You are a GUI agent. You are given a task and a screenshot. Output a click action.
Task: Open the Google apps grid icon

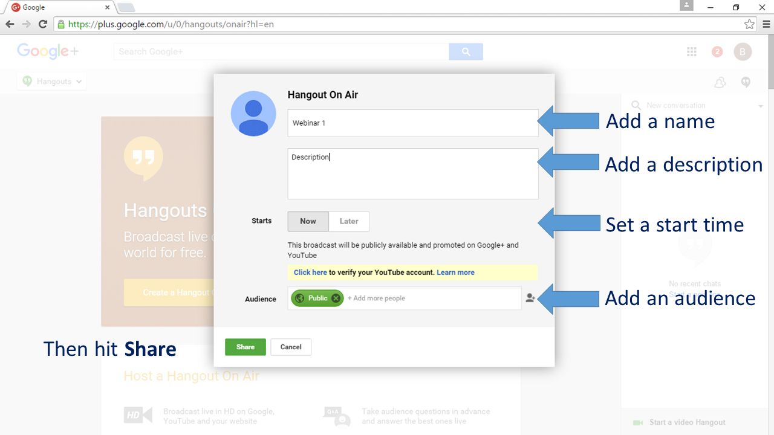692,52
